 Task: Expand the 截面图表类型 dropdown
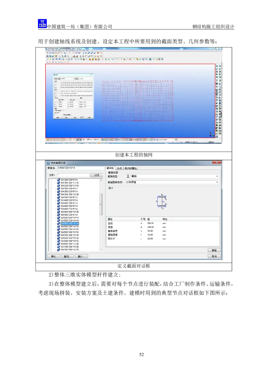(x=217, y=182)
